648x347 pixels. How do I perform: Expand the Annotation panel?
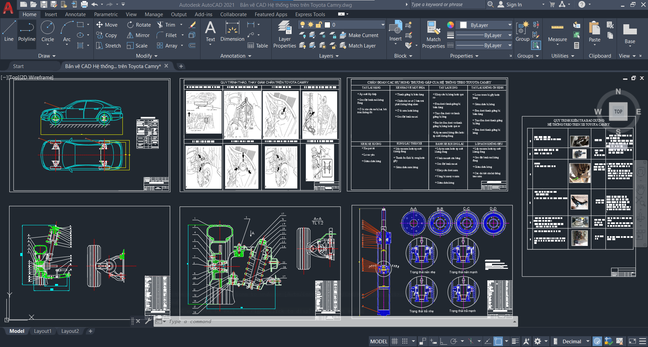pyautogui.click(x=236, y=56)
